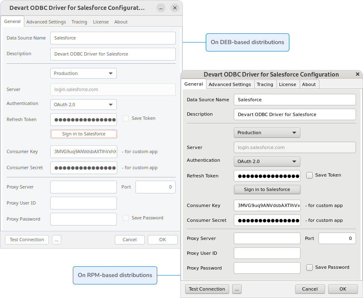
Task: Click Data Source Name field in RPM-based dialog
Action: [x=294, y=100]
